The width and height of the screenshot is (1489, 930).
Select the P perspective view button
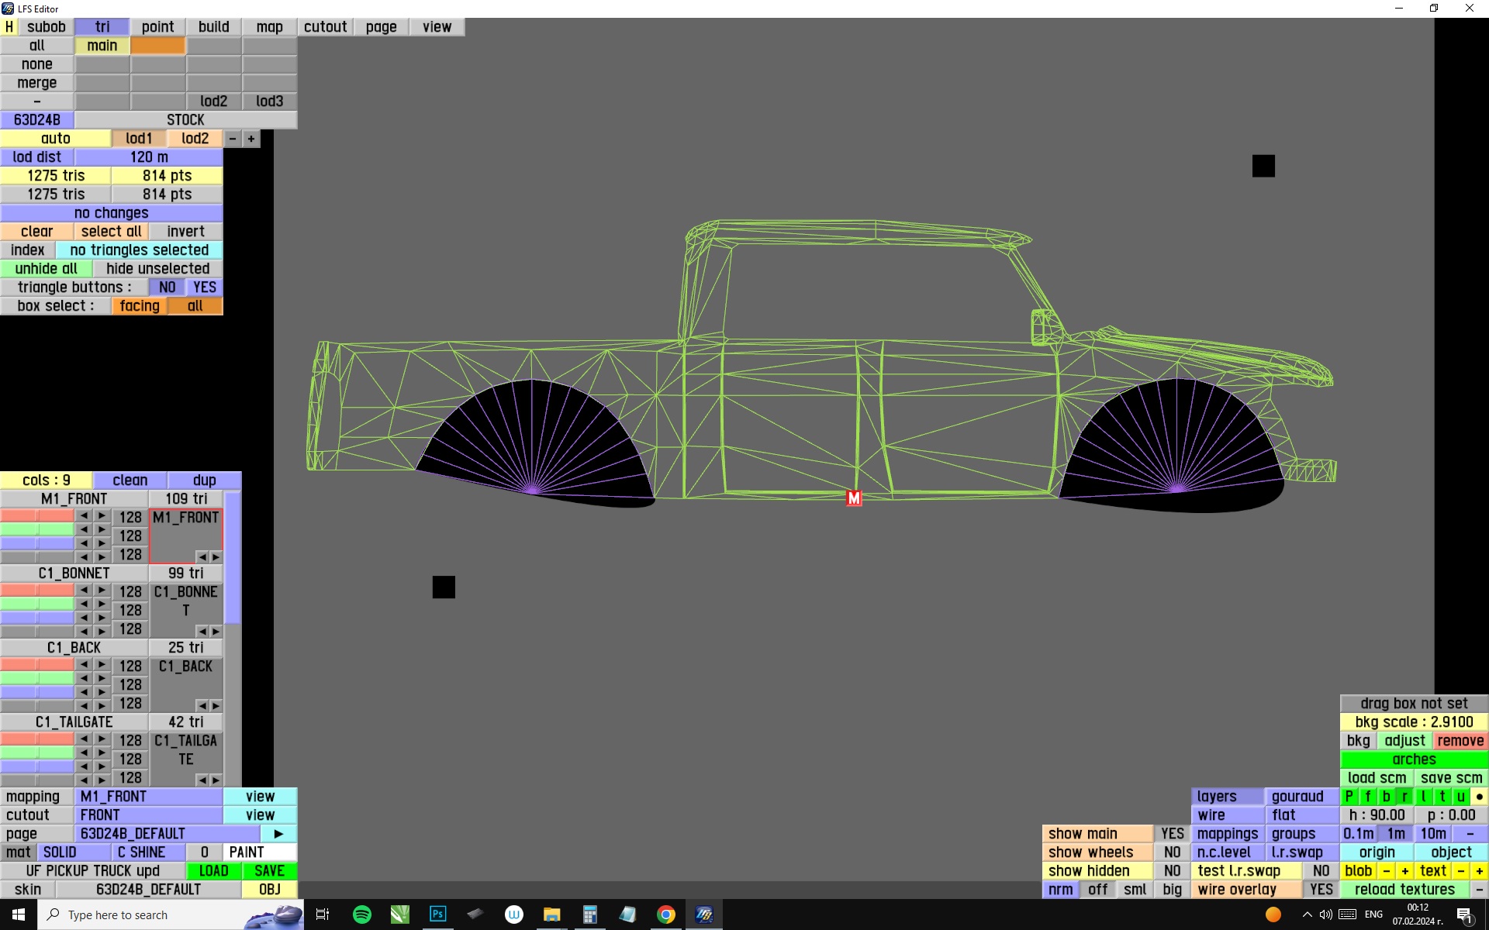(x=1349, y=797)
